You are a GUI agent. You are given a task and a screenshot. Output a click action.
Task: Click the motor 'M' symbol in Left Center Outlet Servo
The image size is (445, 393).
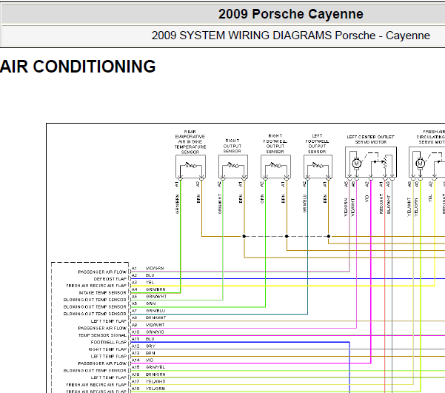tap(356, 164)
